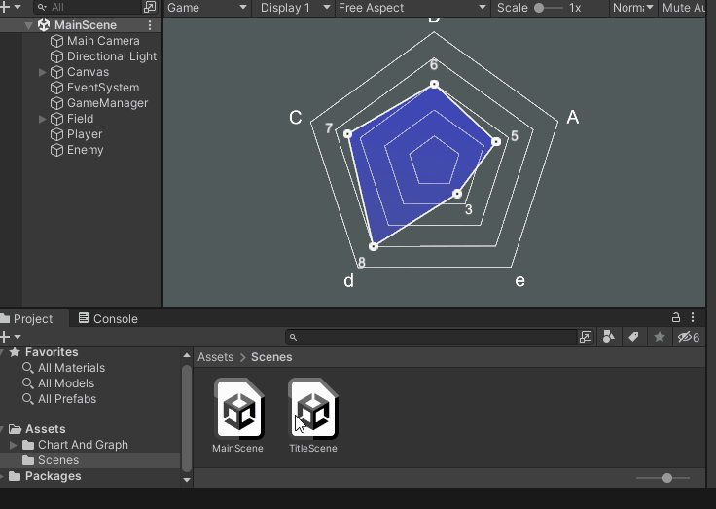Click the search by type icon

pyautogui.click(x=608, y=337)
